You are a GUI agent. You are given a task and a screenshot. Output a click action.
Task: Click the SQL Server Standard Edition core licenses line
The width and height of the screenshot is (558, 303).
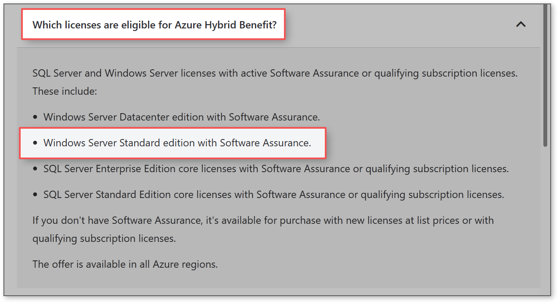[x=274, y=195]
